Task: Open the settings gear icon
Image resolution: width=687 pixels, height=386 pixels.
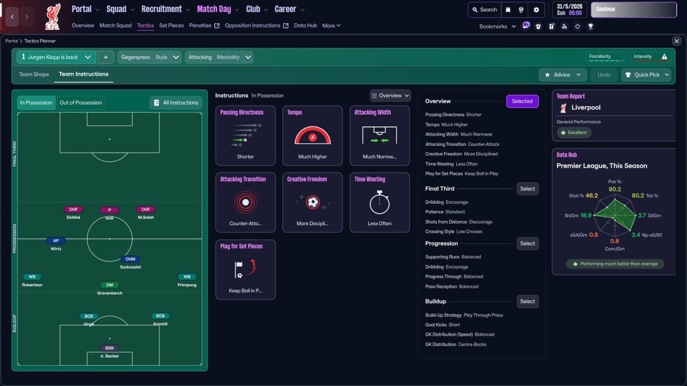Action: (x=536, y=10)
